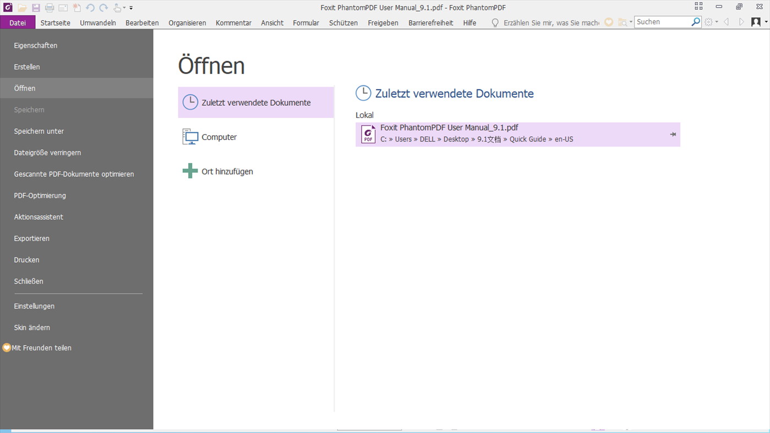The width and height of the screenshot is (770, 433).
Task: Click the open folder icon in quick access toolbar
Action: coord(22,8)
